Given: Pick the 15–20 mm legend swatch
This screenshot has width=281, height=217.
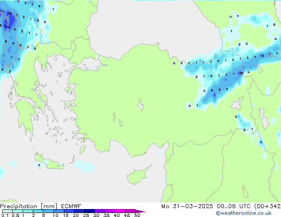Looking at the screenshot, I should click(69, 211).
